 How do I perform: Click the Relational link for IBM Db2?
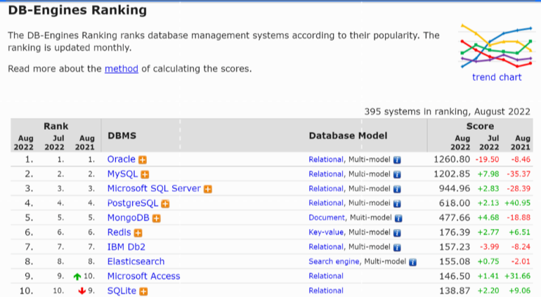(326, 246)
